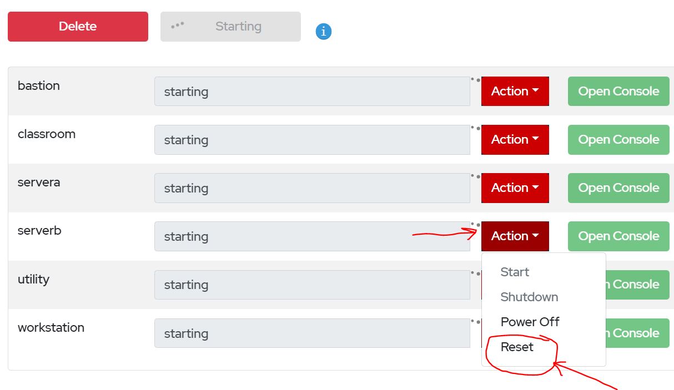Click the status dots next to serverb's Action button
This screenshot has width=674, height=390.
click(476, 225)
